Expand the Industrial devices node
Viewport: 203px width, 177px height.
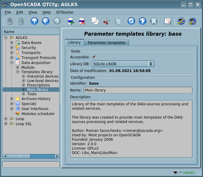[23, 76]
